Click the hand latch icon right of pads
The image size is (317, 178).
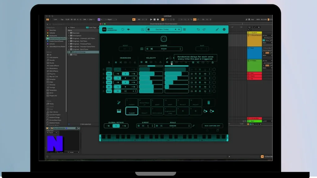pos(212,111)
